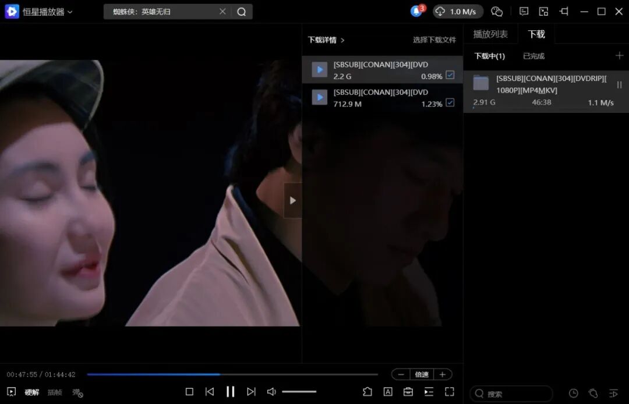Viewport: 629px width, 404px height.
Task: Click the 1.1 M/s download speed text
Action: 600,103
